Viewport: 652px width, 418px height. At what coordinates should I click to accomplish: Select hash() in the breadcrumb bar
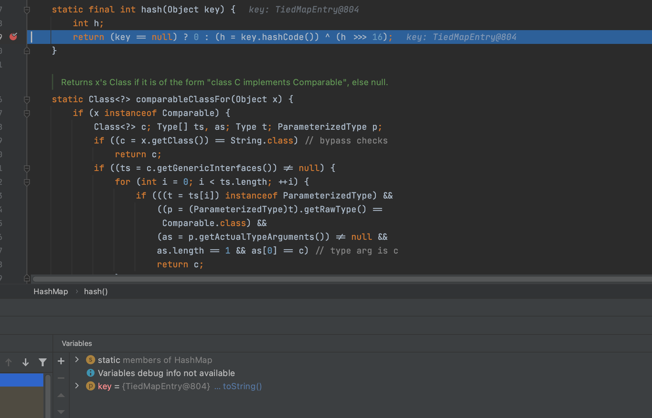click(96, 291)
